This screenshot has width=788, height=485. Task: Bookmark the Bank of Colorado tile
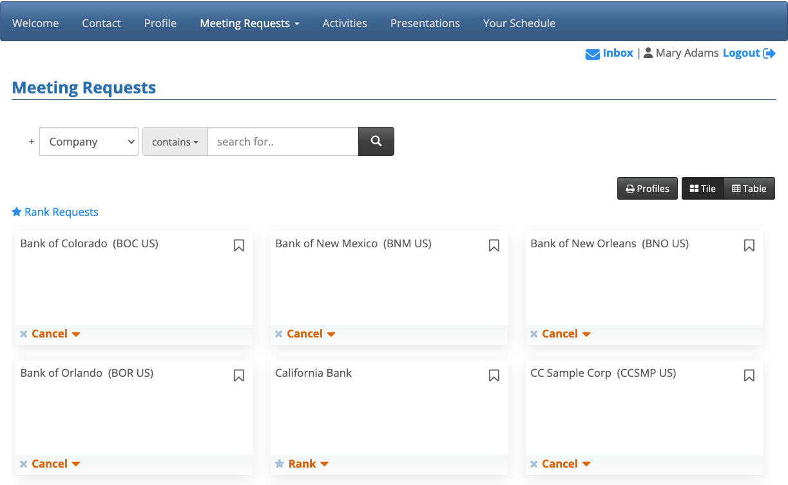point(239,245)
